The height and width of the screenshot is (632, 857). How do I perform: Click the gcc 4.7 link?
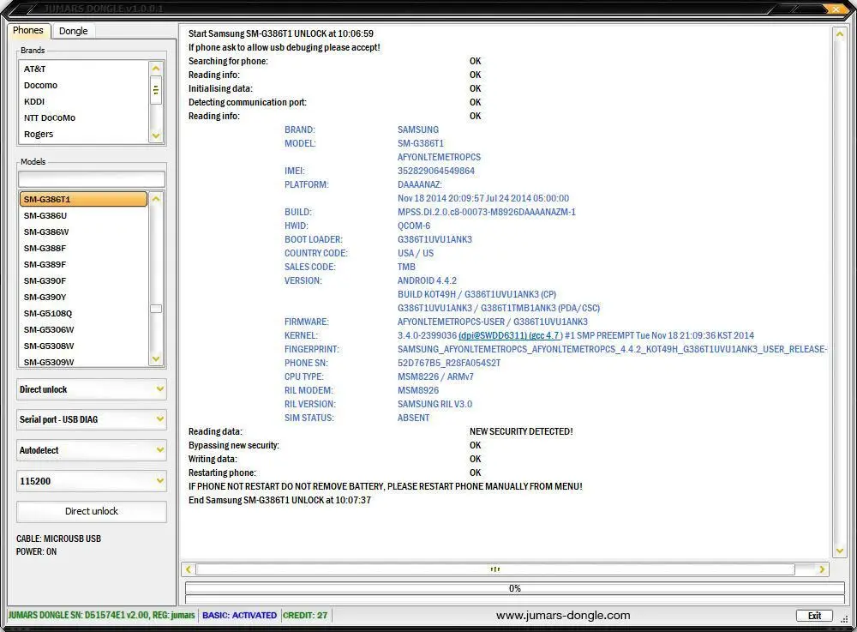point(544,335)
